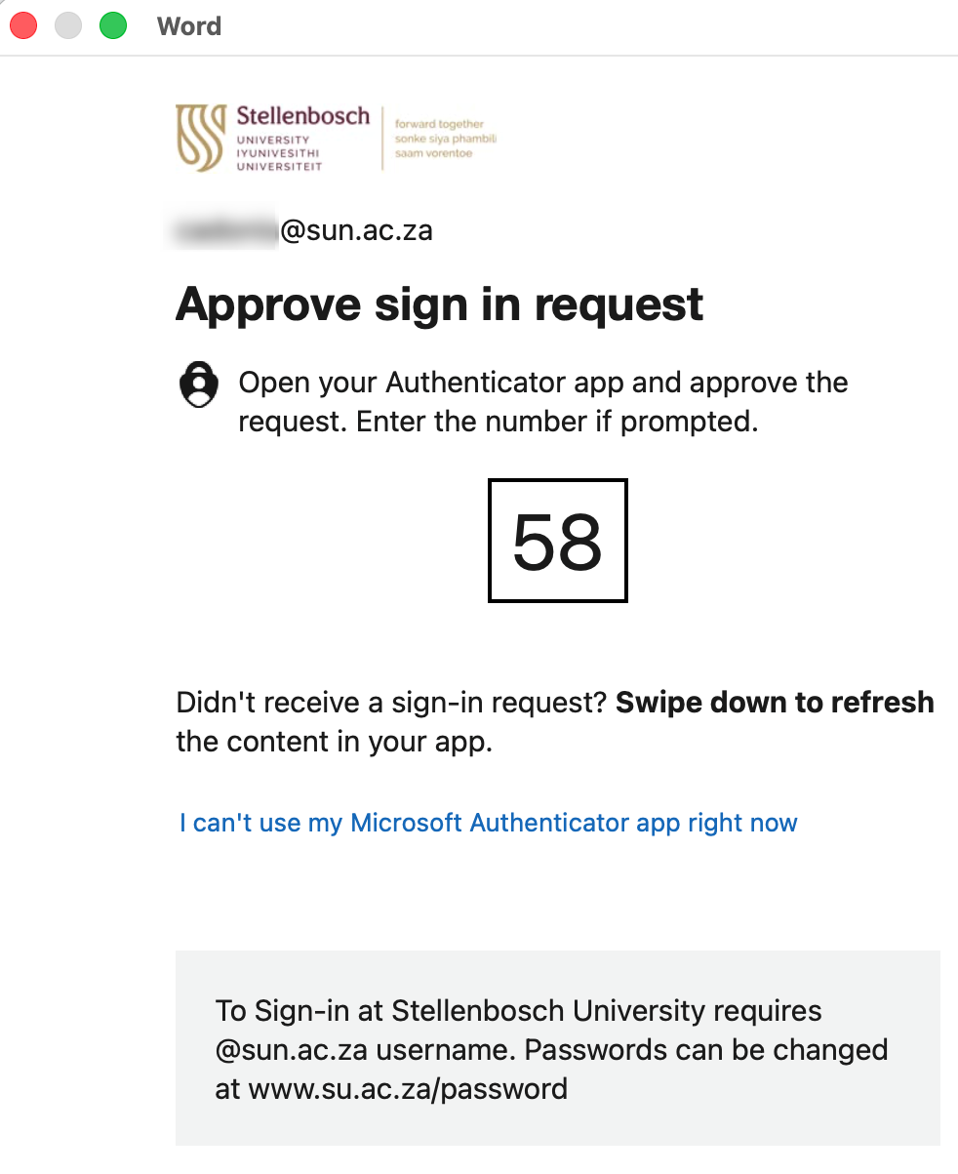Close the Word sign-in window
Image resolution: width=958 pixels, height=1174 pixels.
click(23, 25)
